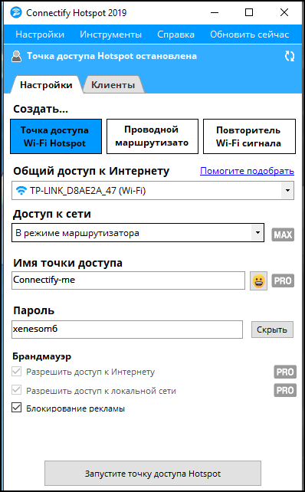
Task: Open the 'Помогите подобрать' help link
Action: coord(247,171)
